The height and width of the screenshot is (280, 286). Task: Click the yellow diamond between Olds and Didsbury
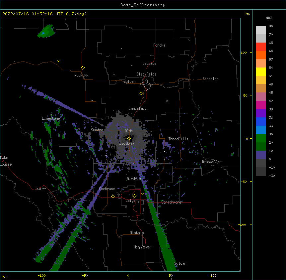[x=129, y=139]
